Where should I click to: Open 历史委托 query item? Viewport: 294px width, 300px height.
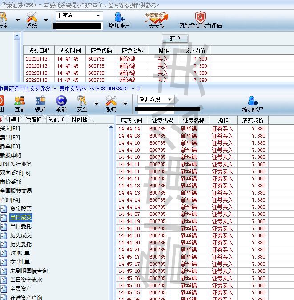(x=21, y=244)
